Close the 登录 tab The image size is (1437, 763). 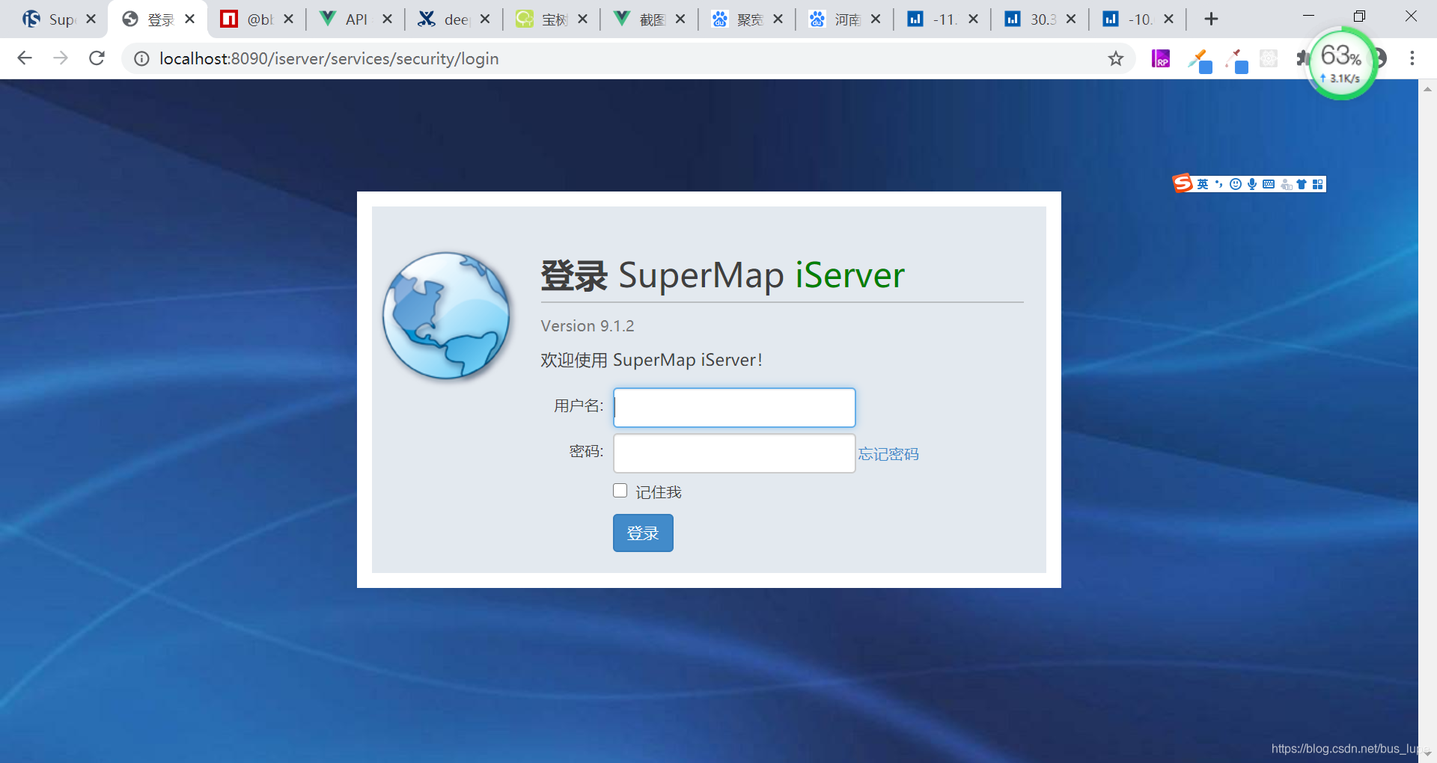190,19
